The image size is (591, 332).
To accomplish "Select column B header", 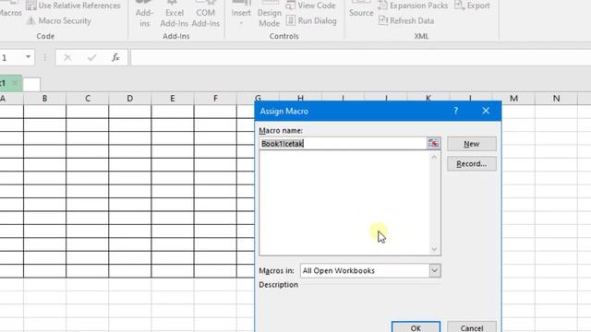I will point(44,99).
